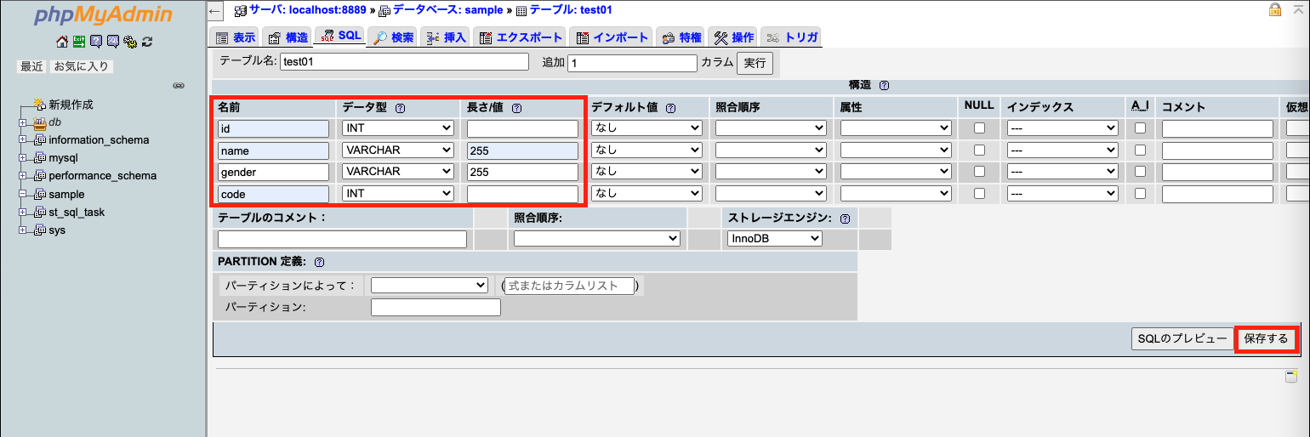Open index dropdown for code row
The height and width of the screenshot is (437, 1310).
pyautogui.click(x=1062, y=194)
